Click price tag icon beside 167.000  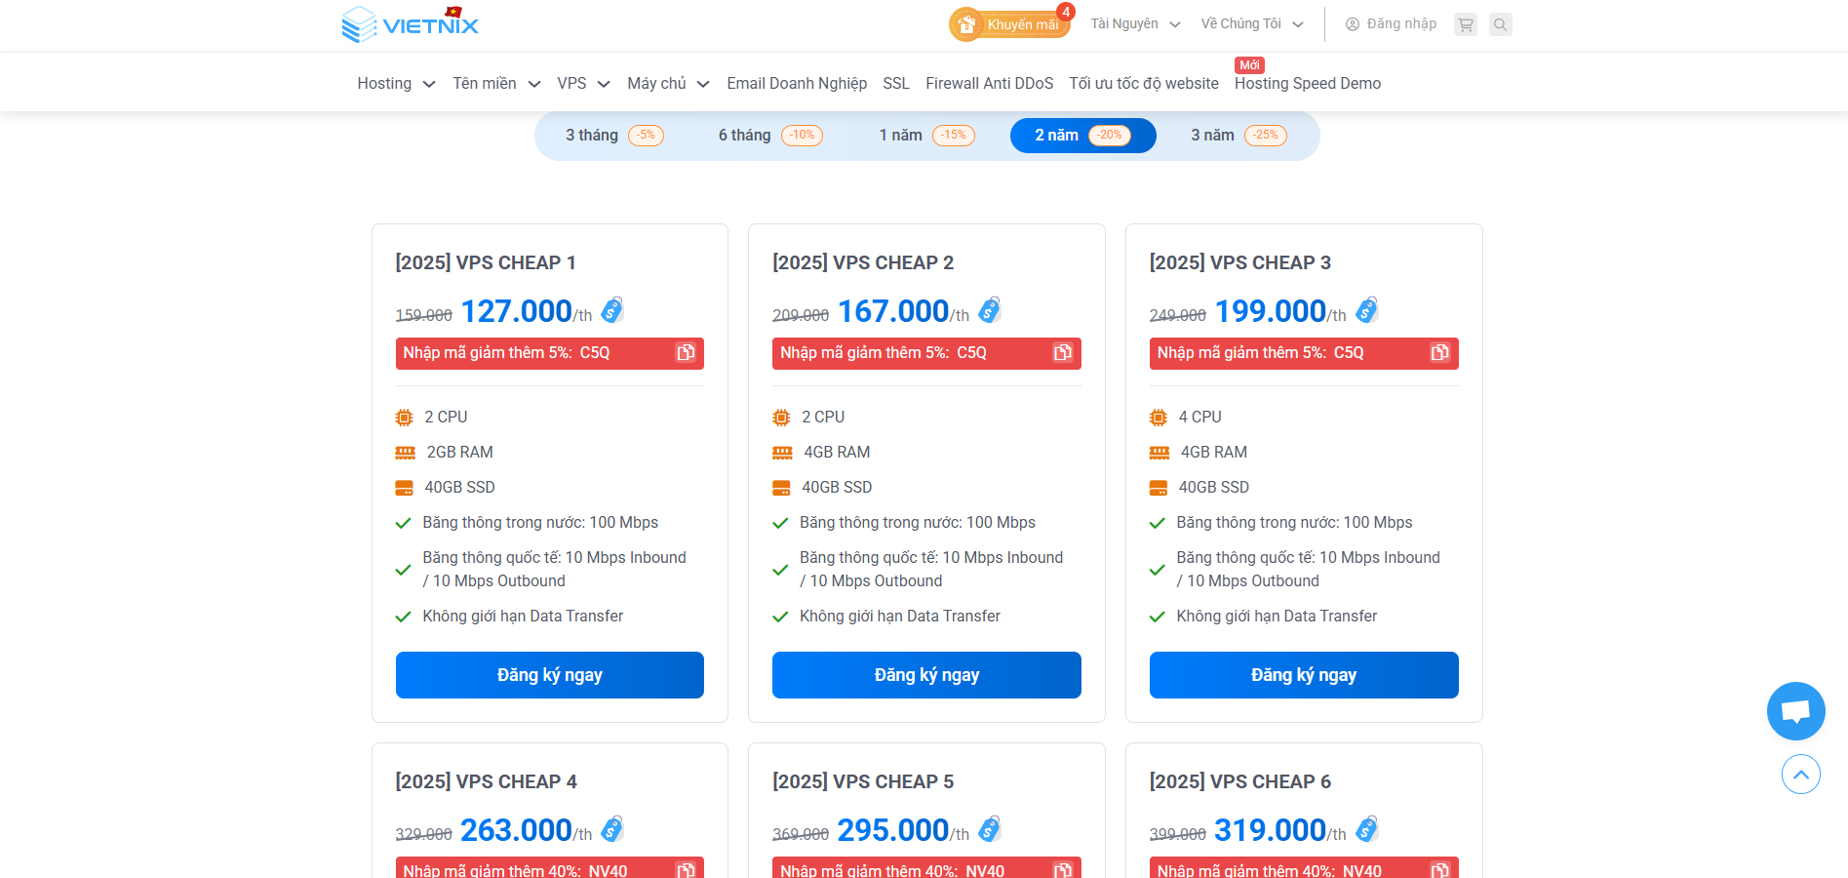coord(990,310)
